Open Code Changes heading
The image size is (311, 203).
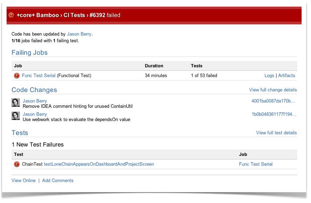point(34,90)
